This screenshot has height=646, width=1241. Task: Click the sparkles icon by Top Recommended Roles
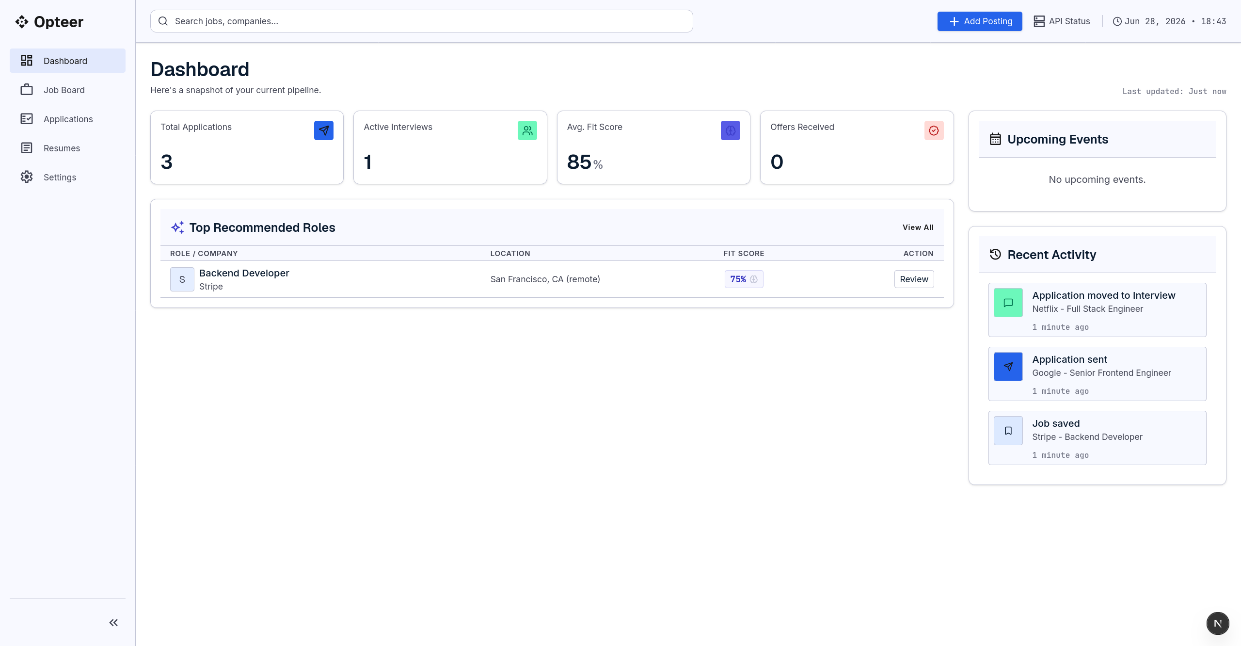point(177,227)
